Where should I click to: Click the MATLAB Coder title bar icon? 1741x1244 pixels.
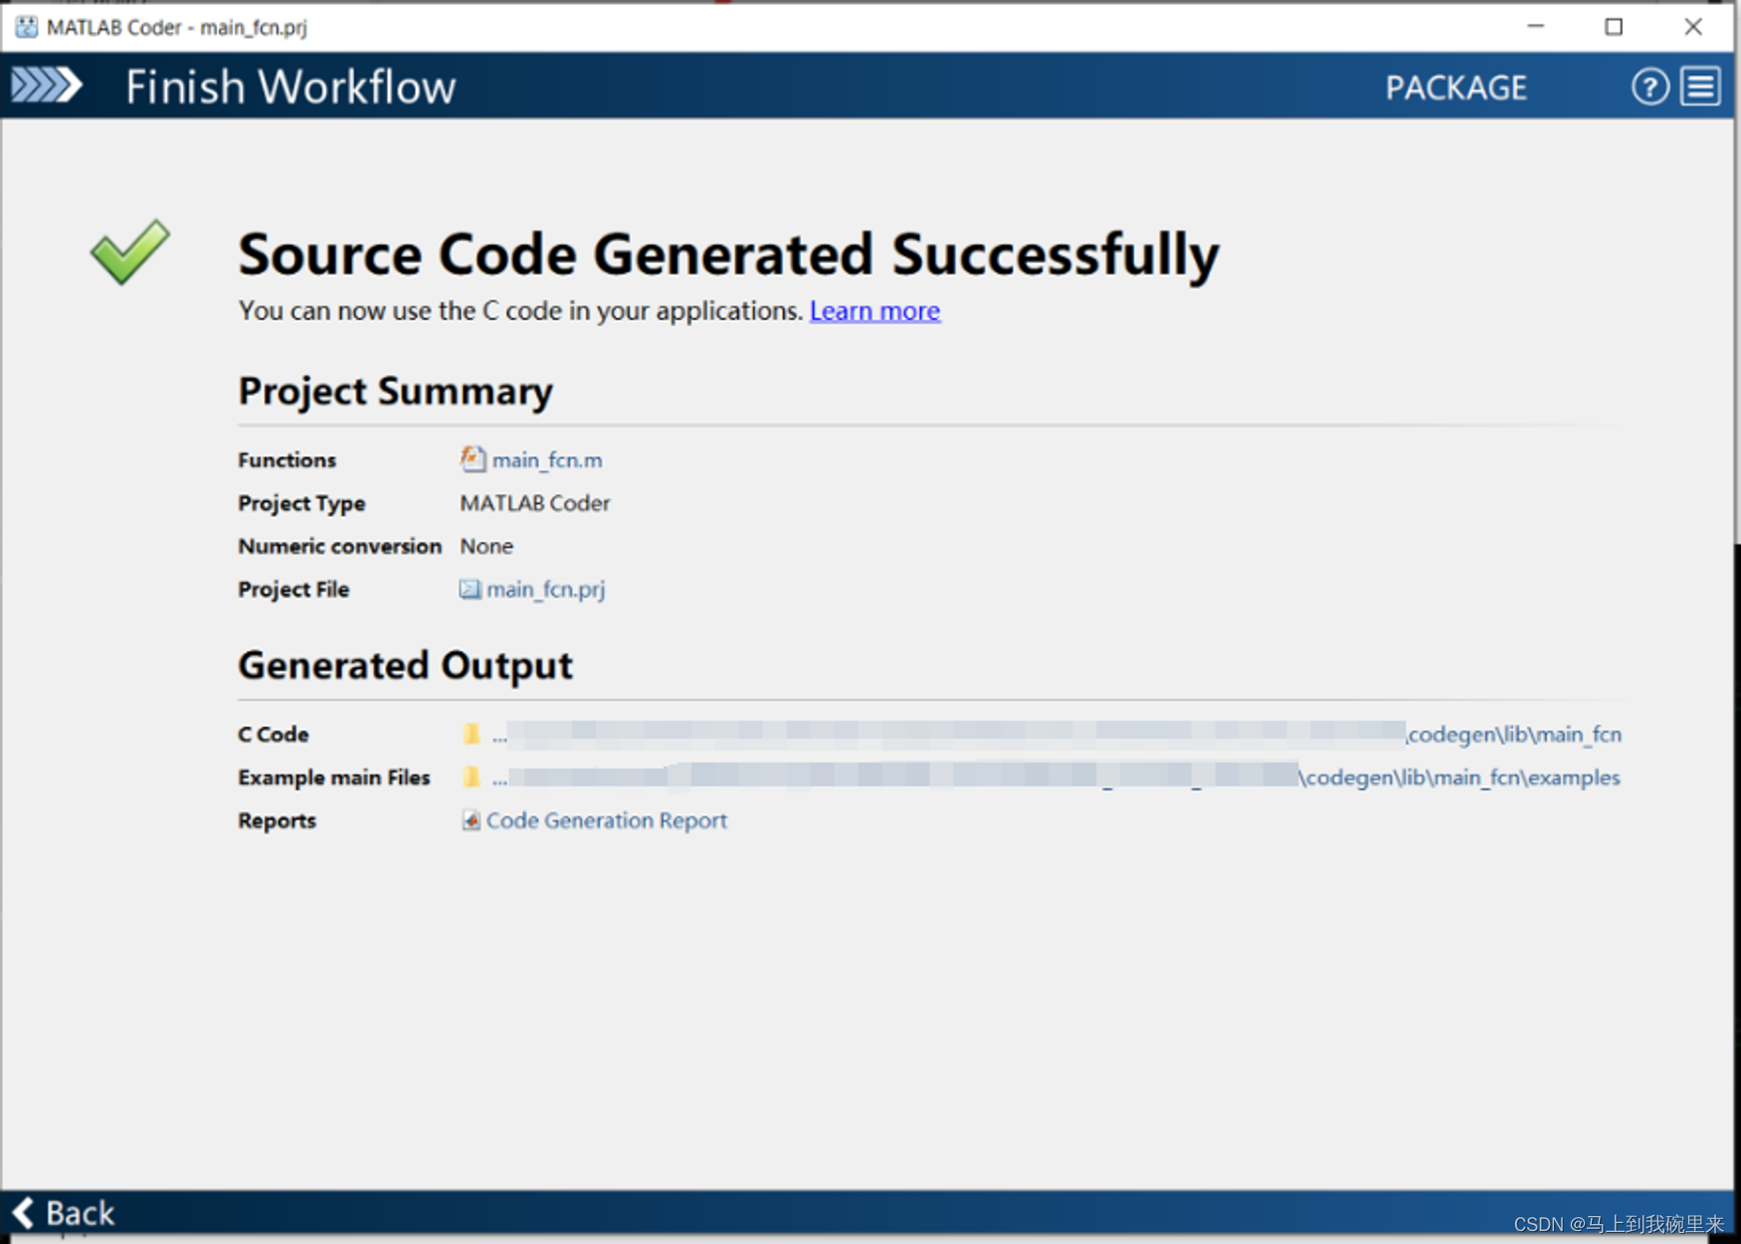(x=27, y=27)
